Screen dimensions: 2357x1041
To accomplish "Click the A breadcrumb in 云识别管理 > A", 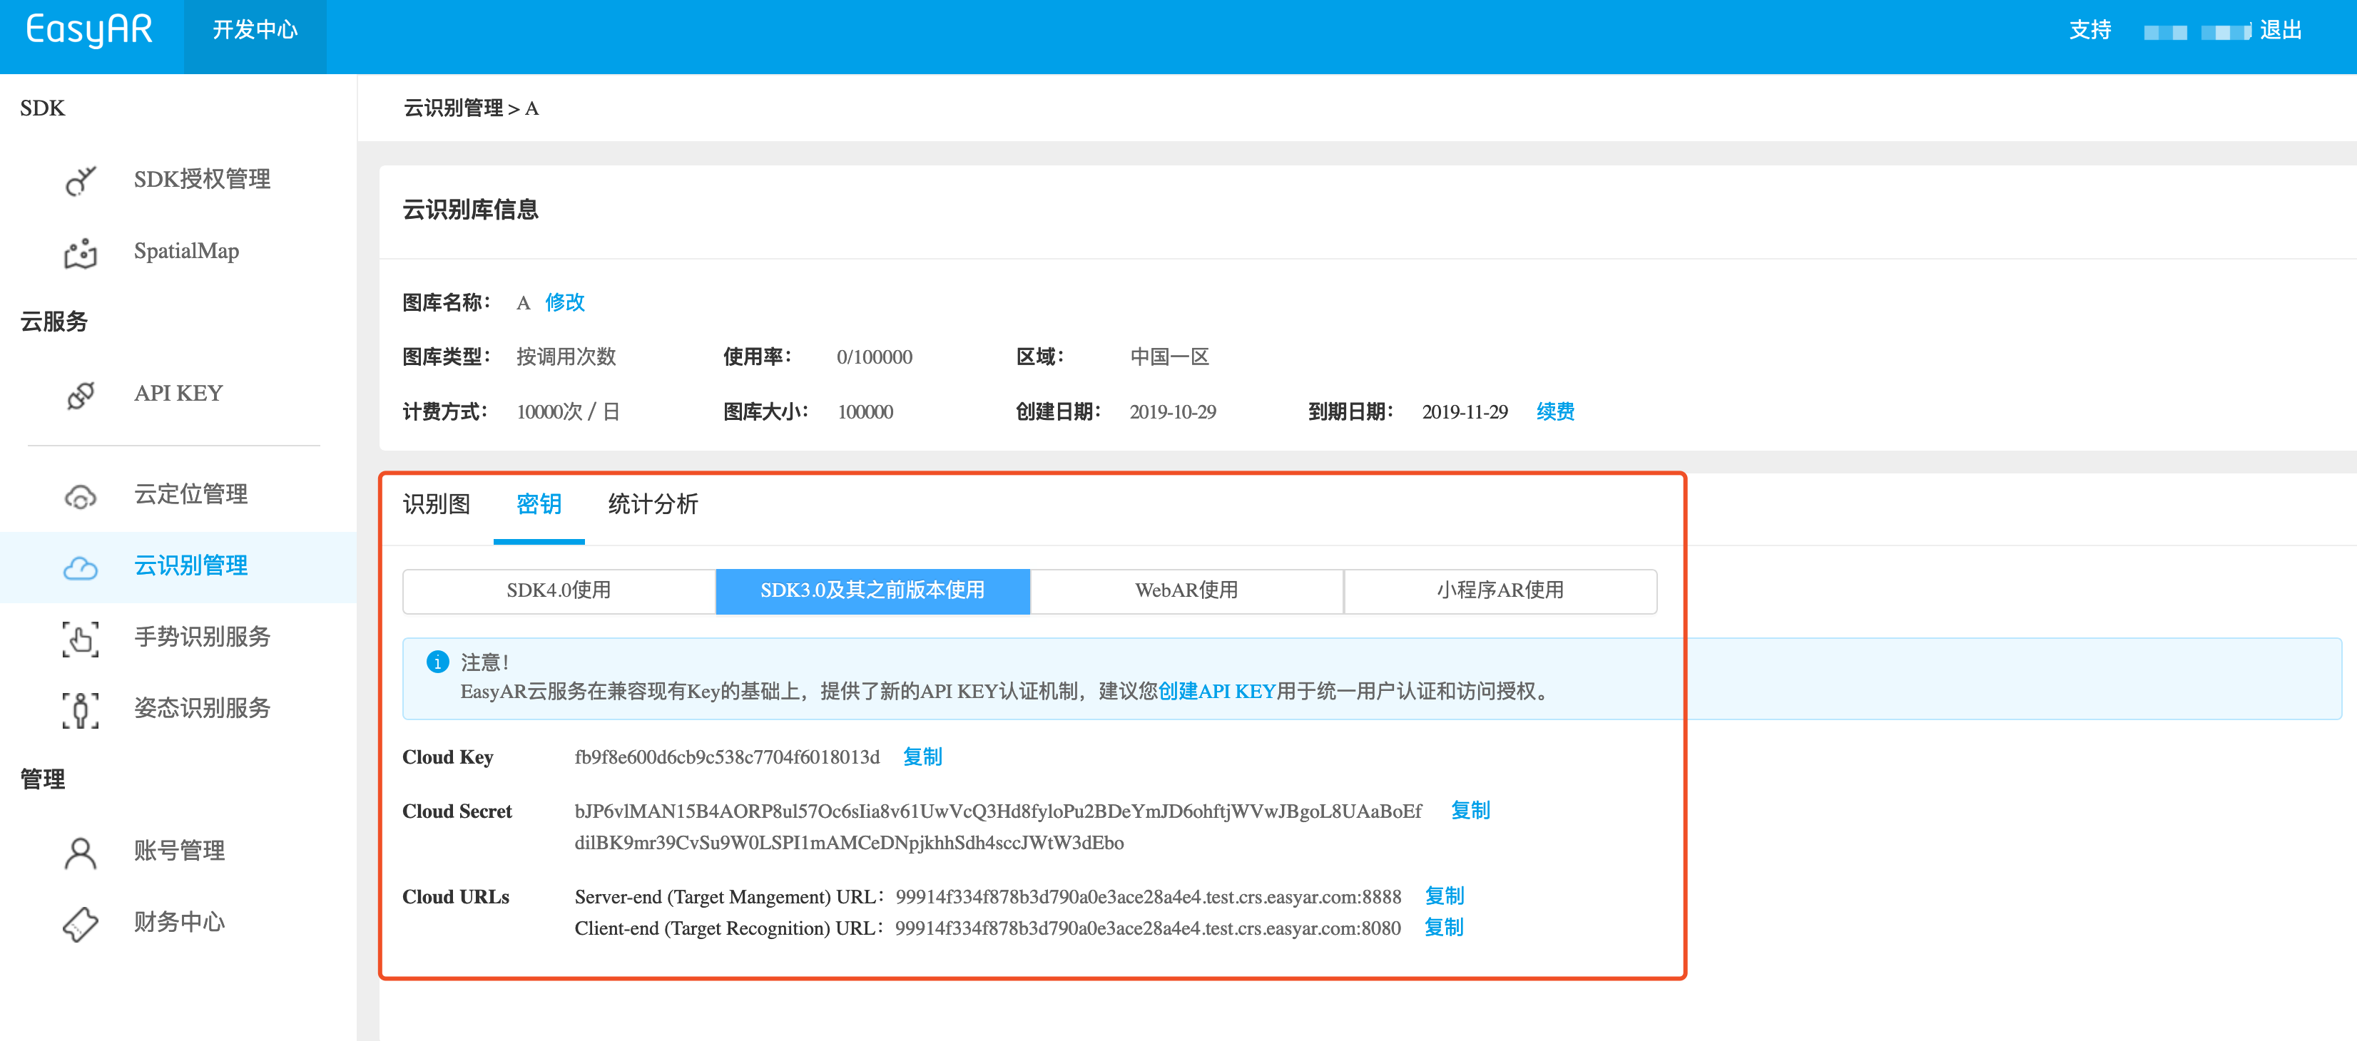I will (x=534, y=108).
